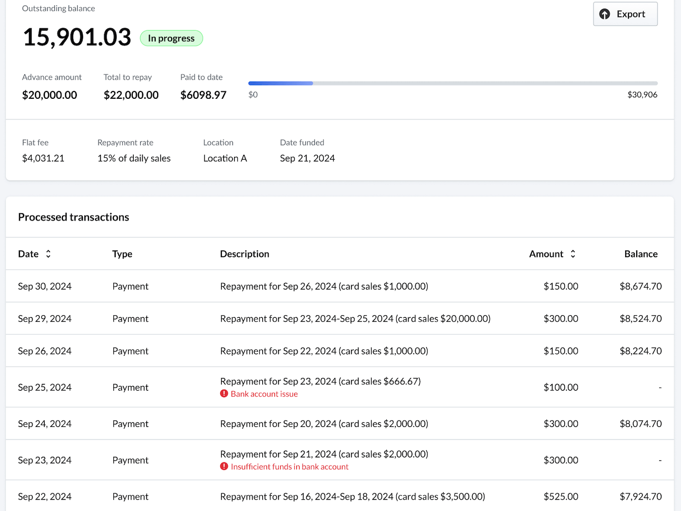The image size is (681, 511).
Task: Click the Repayment for Sep 26, 2024 description
Action: pyautogui.click(x=324, y=286)
